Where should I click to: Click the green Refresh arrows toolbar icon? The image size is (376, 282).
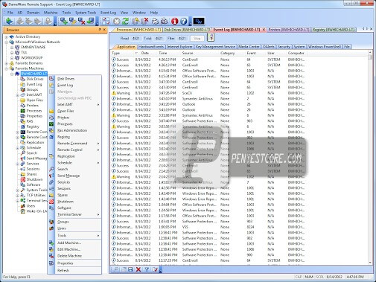126,22
